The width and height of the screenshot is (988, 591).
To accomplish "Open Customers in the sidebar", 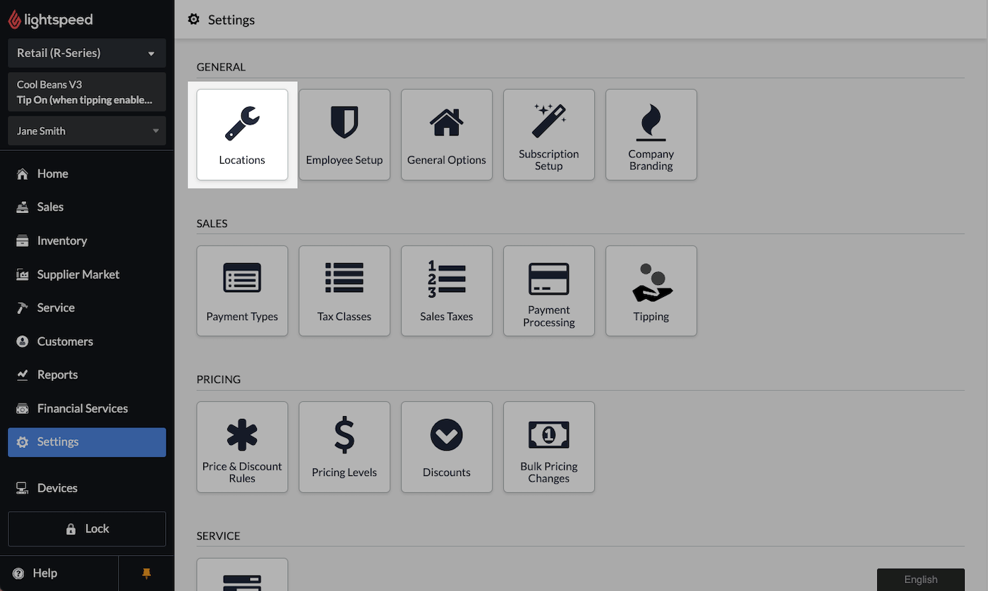I will pyautogui.click(x=87, y=341).
